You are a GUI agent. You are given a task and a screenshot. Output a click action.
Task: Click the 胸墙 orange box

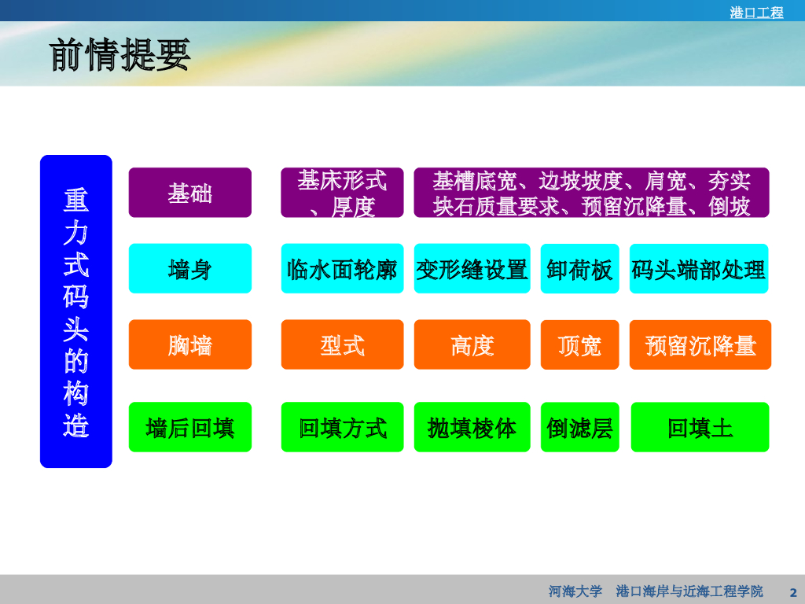(190, 344)
